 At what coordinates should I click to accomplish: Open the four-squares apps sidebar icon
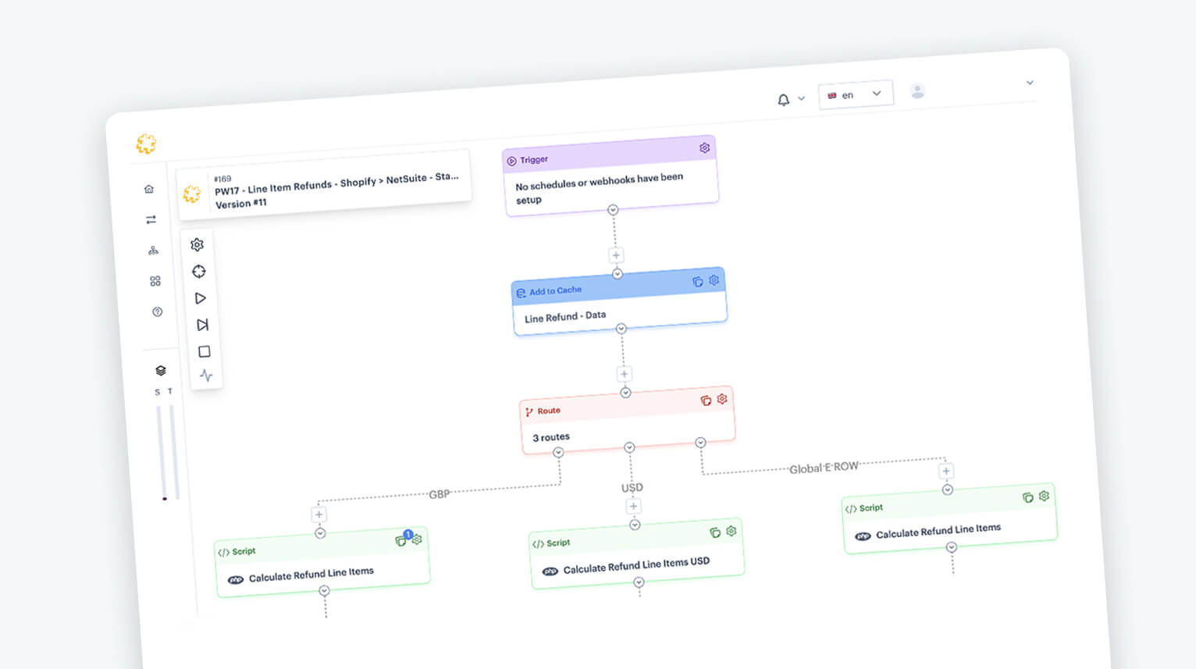[155, 281]
